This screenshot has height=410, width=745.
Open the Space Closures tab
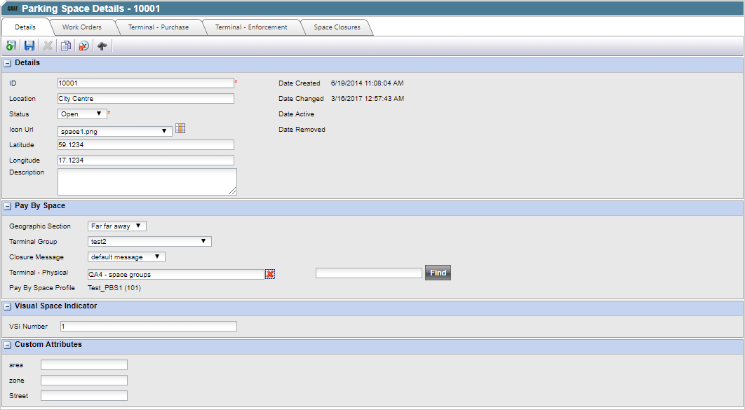pos(337,27)
